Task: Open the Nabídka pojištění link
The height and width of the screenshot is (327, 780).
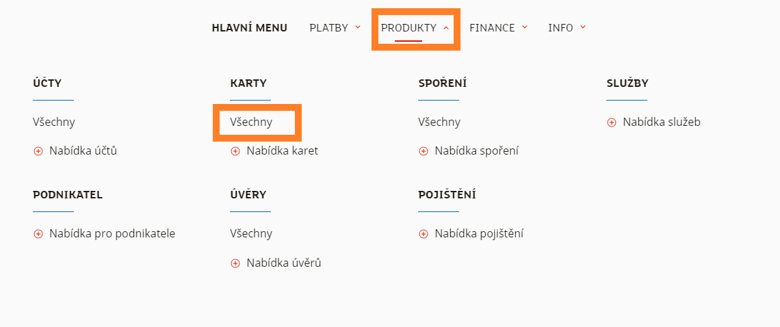Action: click(479, 234)
